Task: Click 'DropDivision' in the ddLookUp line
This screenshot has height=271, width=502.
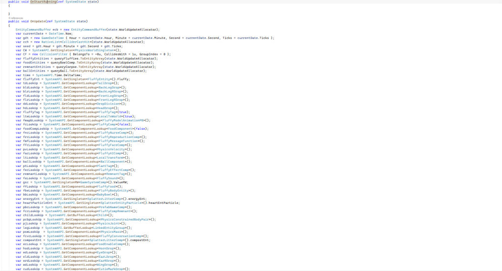Action: point(108,104)
